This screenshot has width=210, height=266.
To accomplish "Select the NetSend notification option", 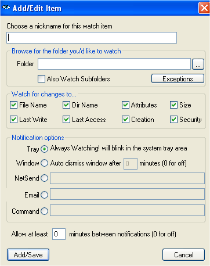I will tap(45, 178).
